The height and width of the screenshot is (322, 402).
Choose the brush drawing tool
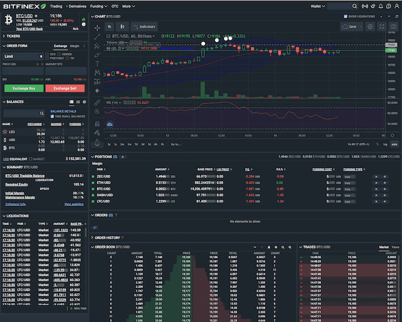click(97, 55)
